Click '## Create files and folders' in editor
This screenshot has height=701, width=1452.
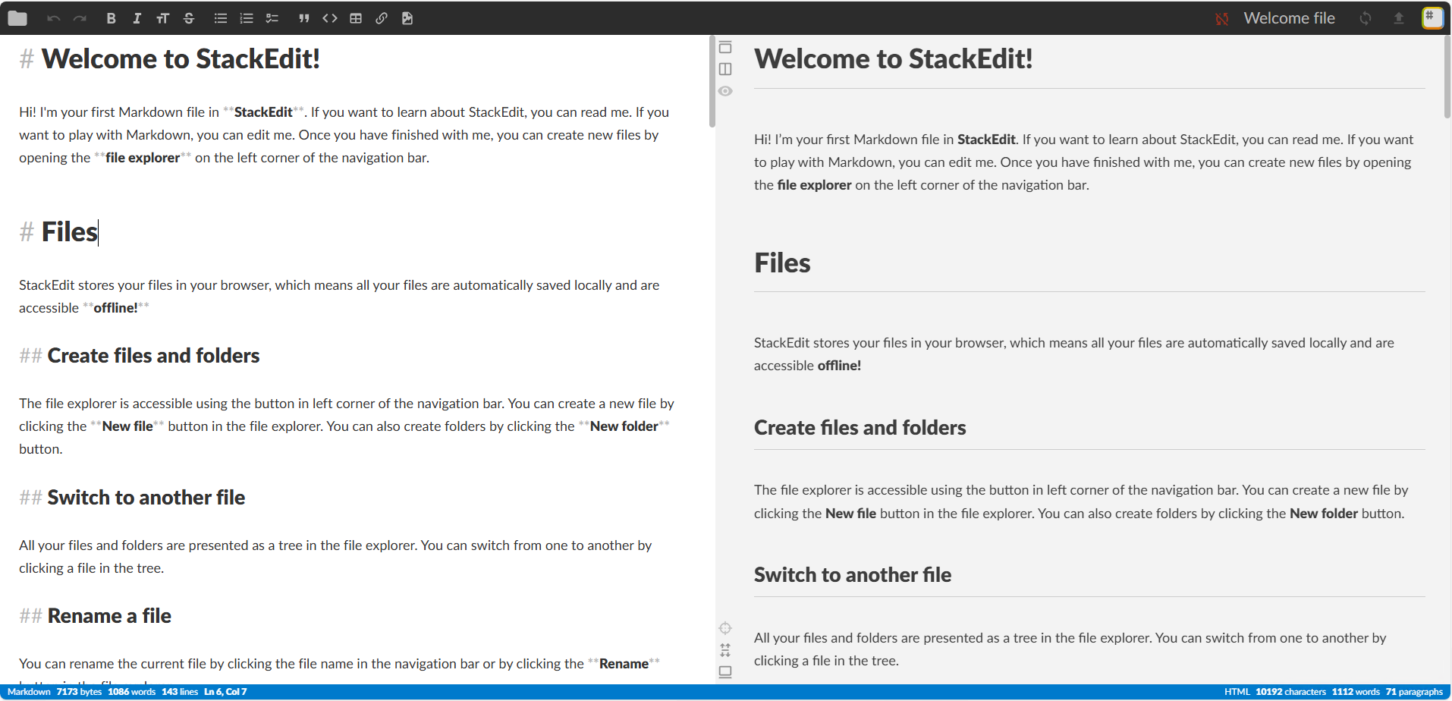coord(140,356)
